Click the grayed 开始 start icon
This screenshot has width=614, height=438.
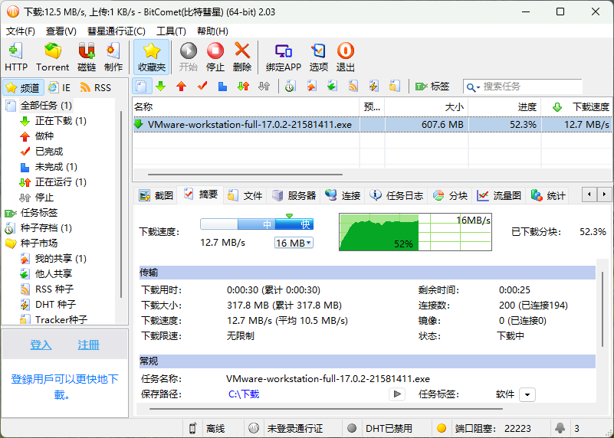(x=189, y=57)
